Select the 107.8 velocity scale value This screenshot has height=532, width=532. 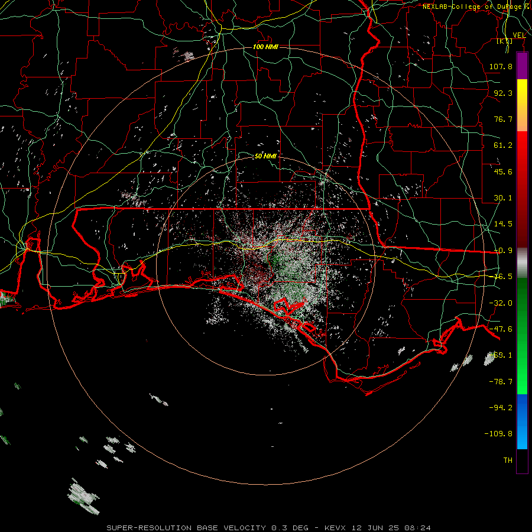501,66
